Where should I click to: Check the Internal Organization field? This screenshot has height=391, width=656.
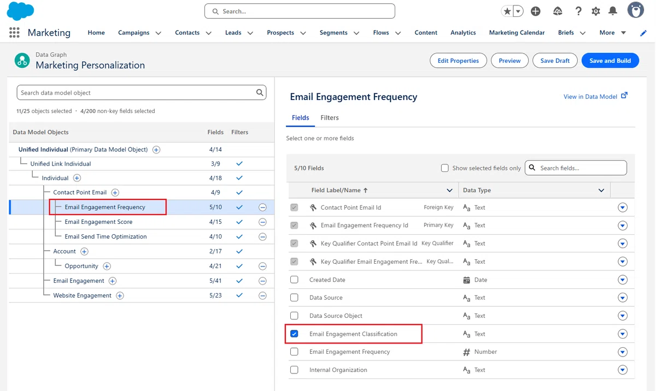point(294,370)
